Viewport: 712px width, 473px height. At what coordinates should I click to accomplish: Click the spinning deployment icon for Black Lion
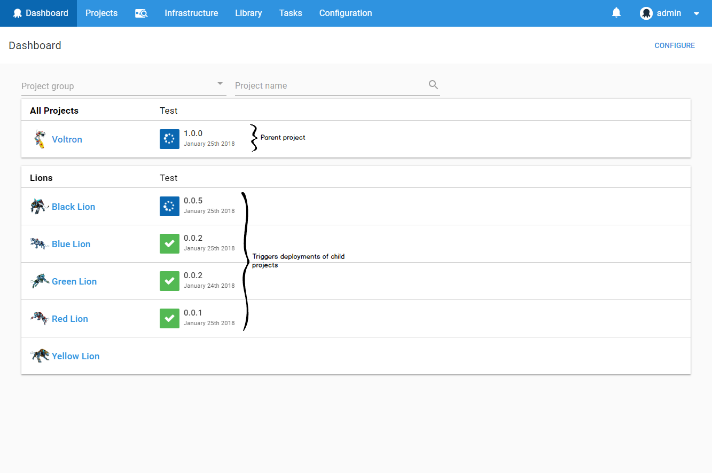pos(169,206)
